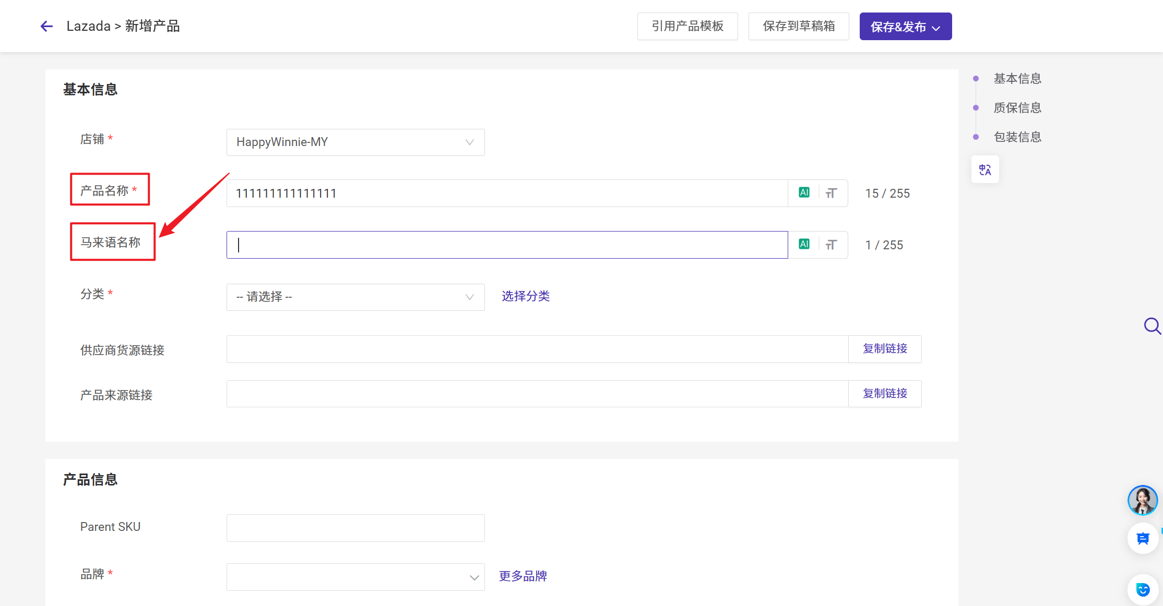Open the 品牌 brand dropdown

coord(355,577)
